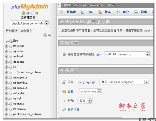Open the blue help documentation icon
Viewport: 156px width, 121px height.
(28, 13)
